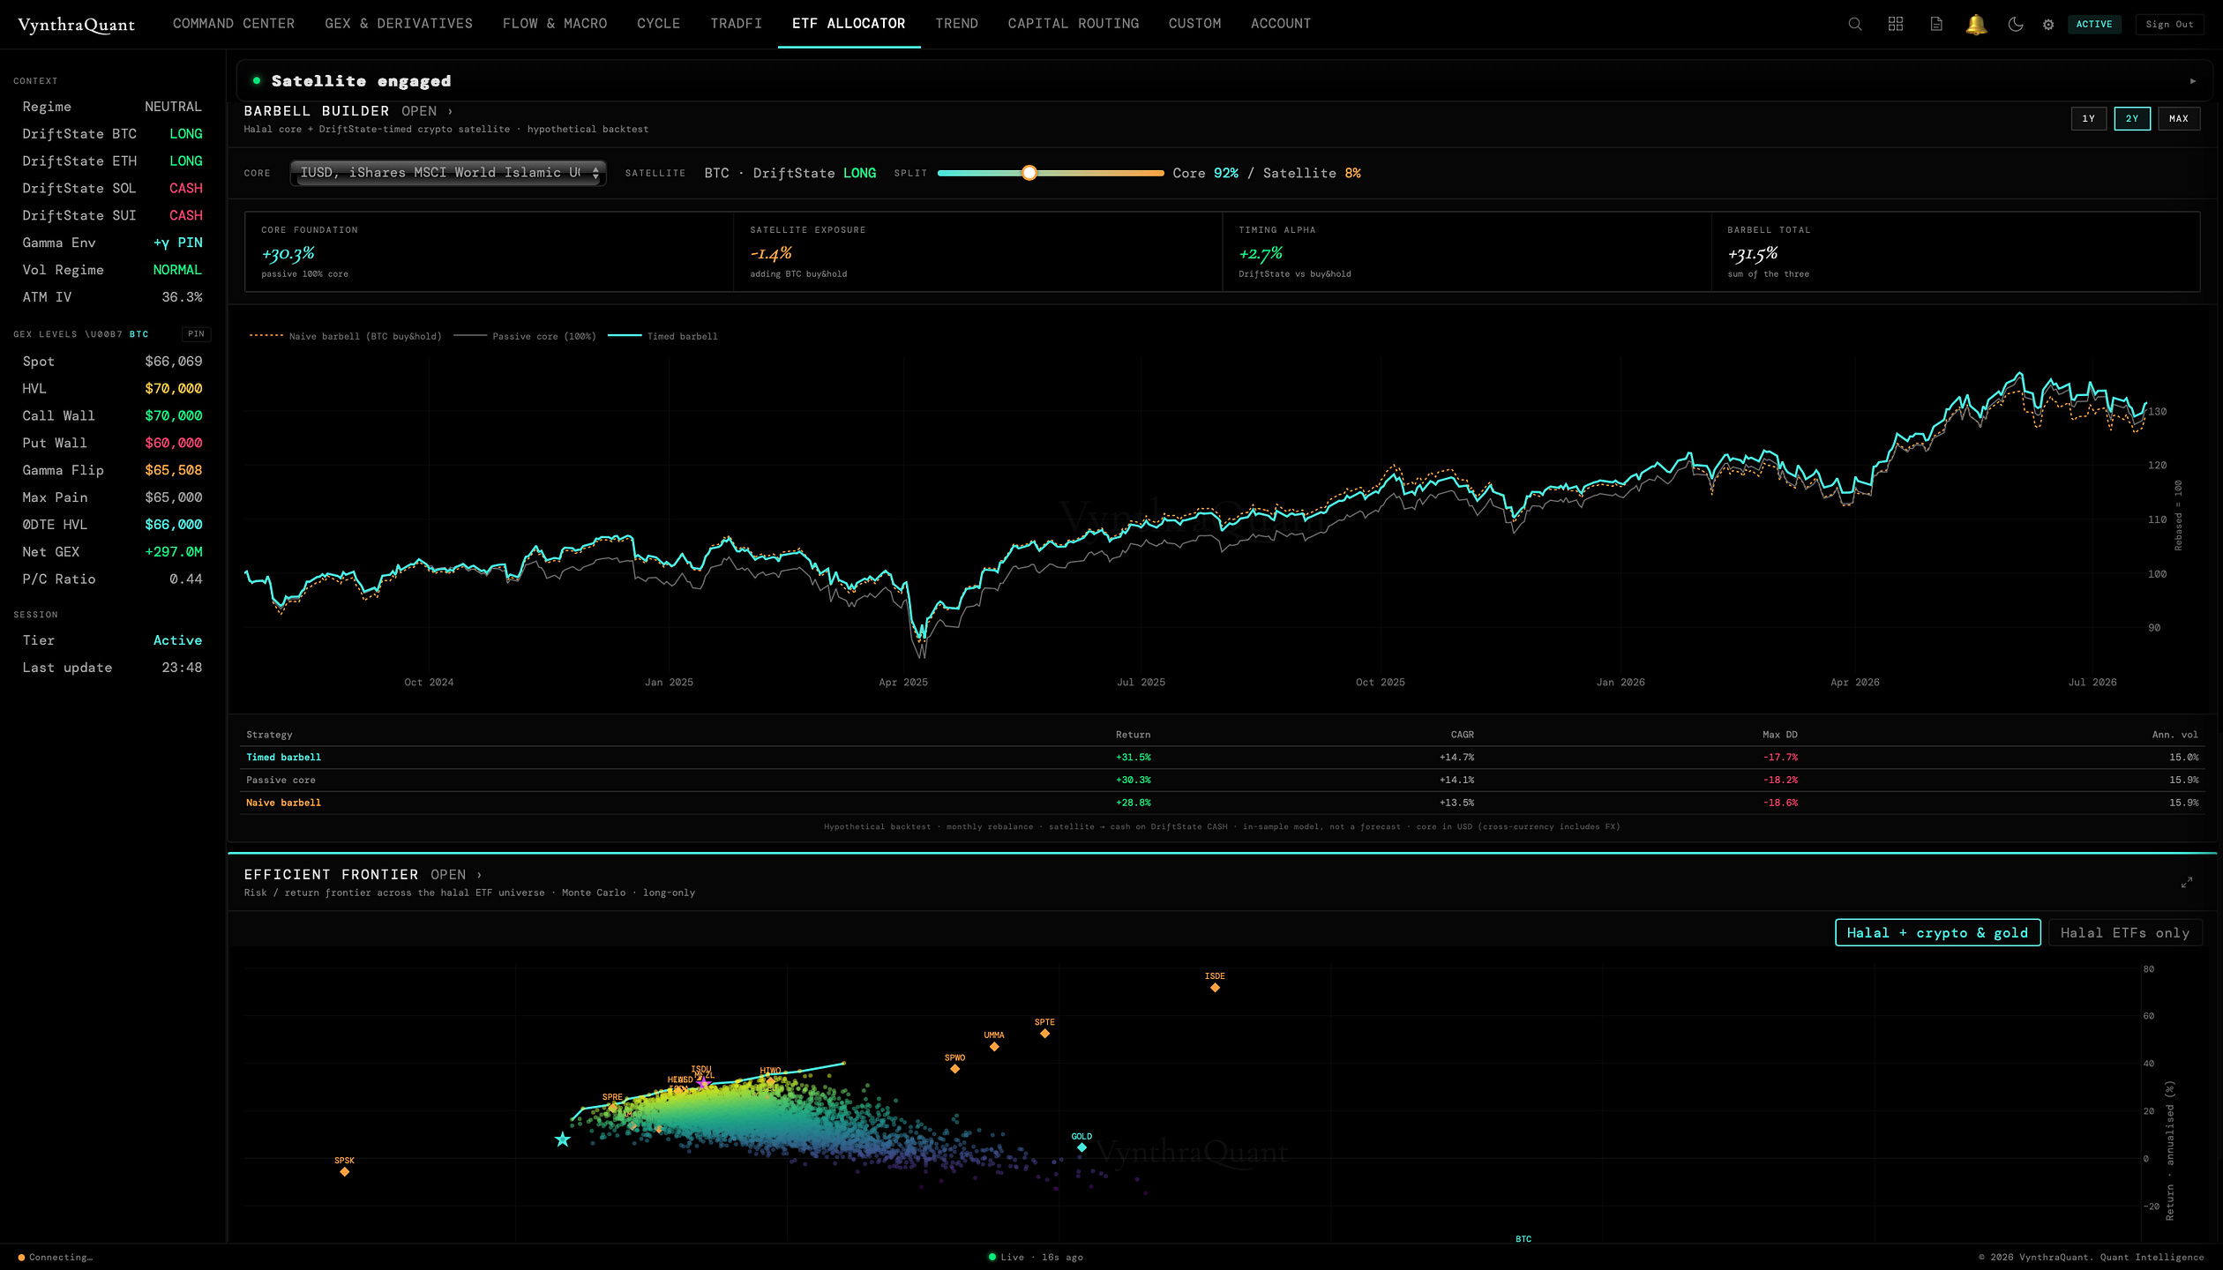Open the search magnifier icon
Viewport: 2223px width, 1270px height.
tap(1855, 24)
